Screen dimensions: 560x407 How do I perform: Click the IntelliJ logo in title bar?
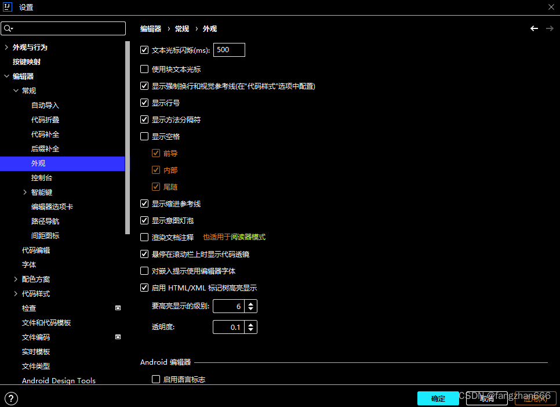(8, 7)
